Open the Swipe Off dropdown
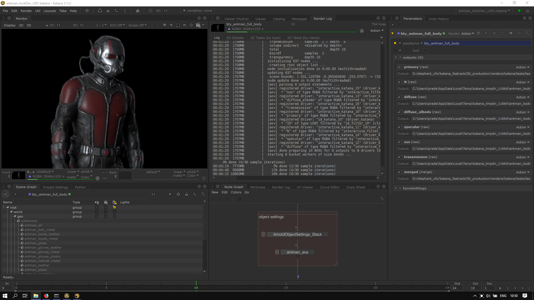The height and width of the screenshot is (300, 534). 137,25
